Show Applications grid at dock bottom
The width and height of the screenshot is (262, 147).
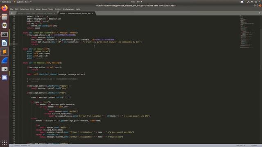tap(5, 143)
